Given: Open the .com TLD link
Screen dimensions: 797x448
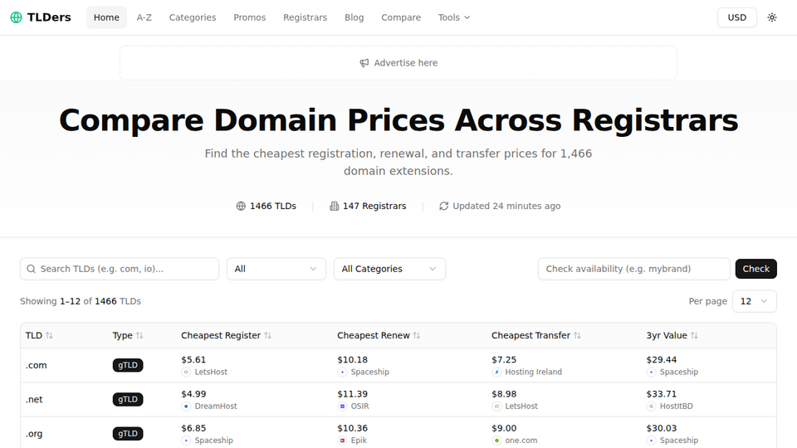Looking at the screenshot, I should (x=36, y=365).
